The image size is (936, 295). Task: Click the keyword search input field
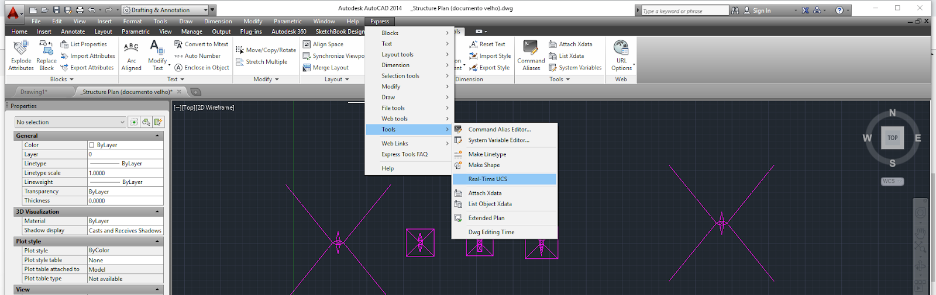(x=685, y=11)
